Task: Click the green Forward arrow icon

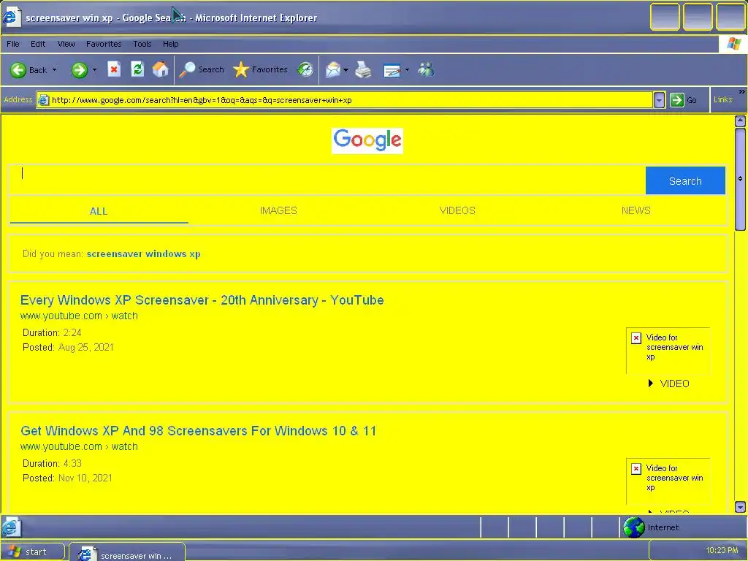Action: [79, 70]
